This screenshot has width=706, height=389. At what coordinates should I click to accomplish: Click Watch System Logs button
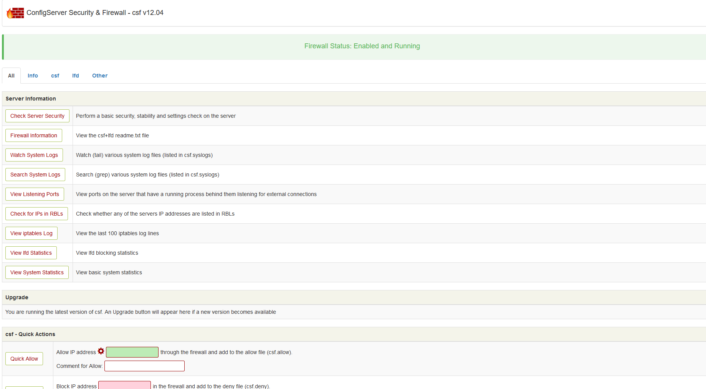[34, 155]
